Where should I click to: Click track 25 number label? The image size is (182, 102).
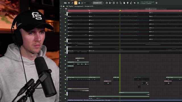pos(60,74)
